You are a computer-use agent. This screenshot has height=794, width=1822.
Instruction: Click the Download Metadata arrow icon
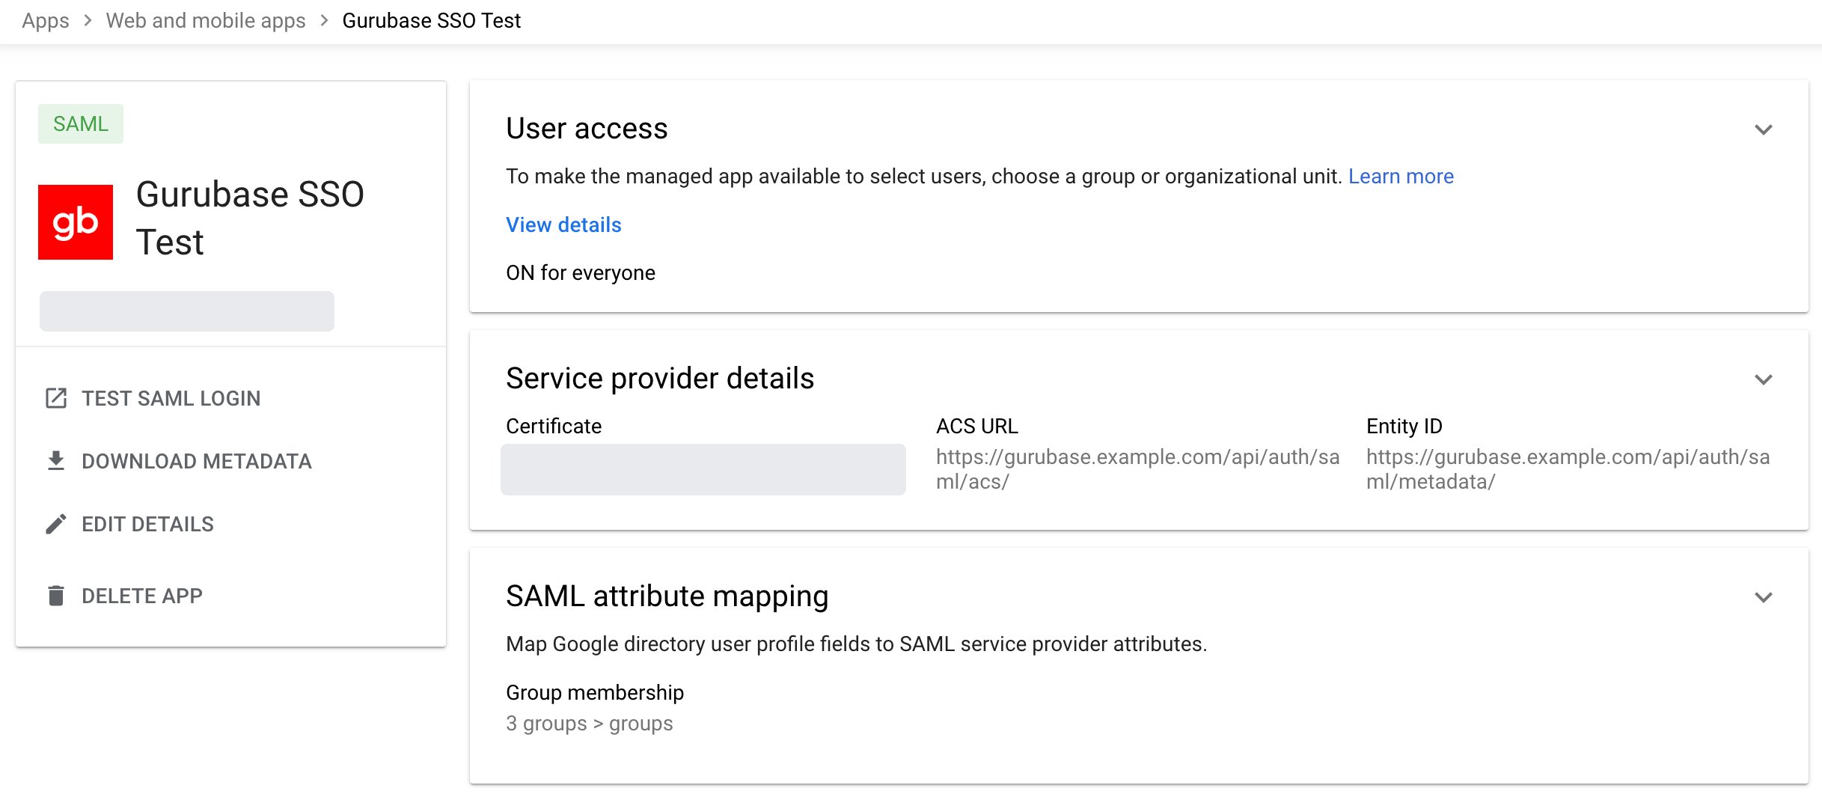click(x=56, y=461)
